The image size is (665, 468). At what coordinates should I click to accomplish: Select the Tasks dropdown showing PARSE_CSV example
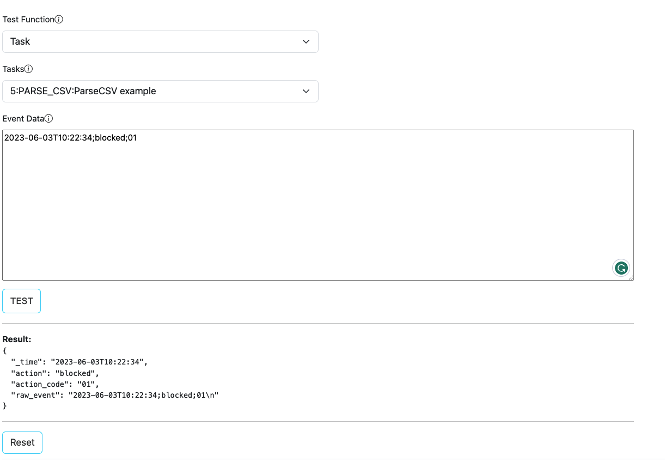pos(160,92)
